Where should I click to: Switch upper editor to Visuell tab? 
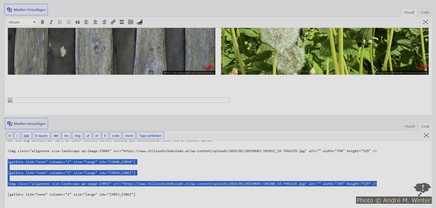(409, 12)
